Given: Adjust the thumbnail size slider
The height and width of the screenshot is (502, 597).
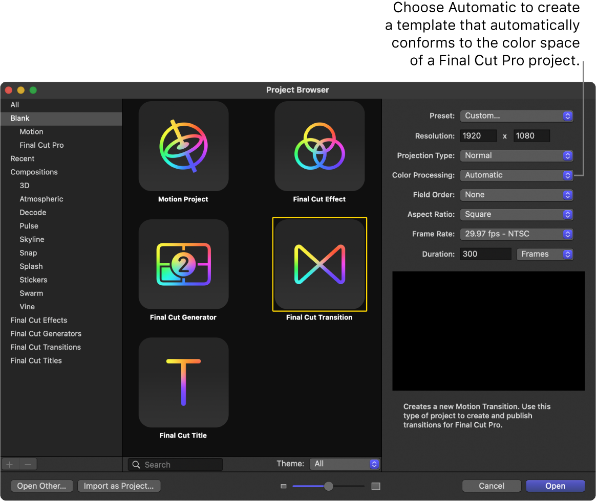Looking at the screenshot, I should pos(328,486).
